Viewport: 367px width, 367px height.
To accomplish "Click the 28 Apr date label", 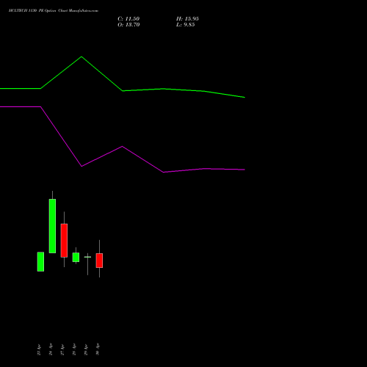I will 74,349.
